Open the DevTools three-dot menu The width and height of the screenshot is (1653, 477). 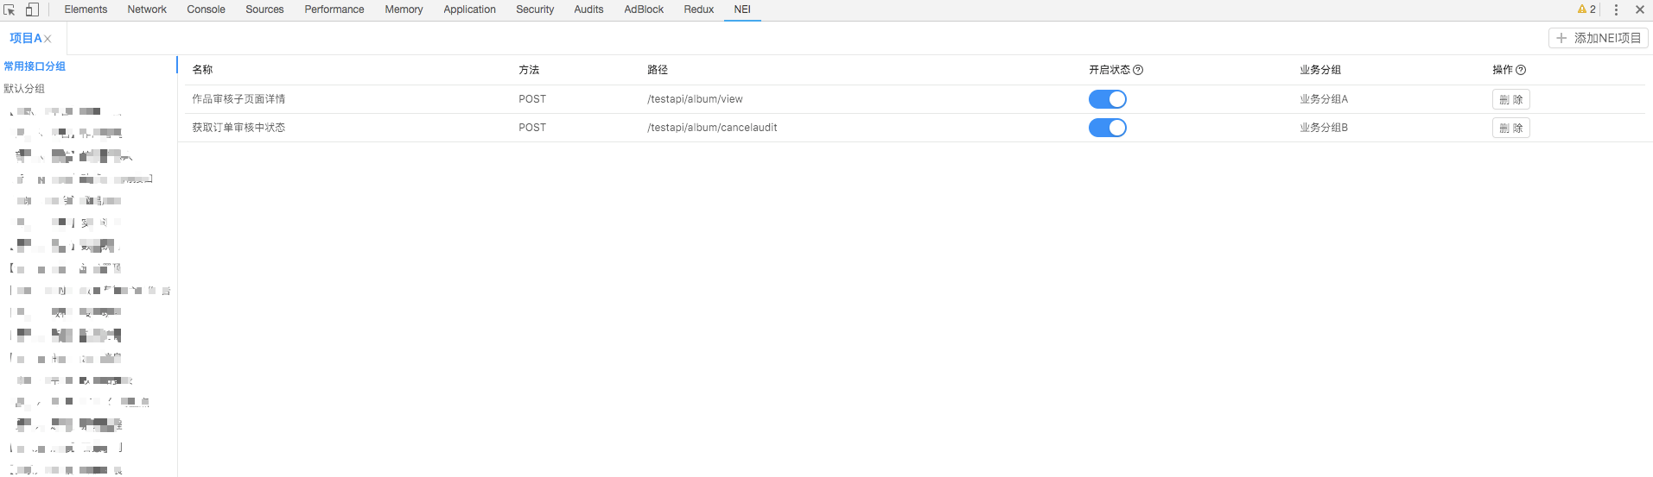[1616, 9]
